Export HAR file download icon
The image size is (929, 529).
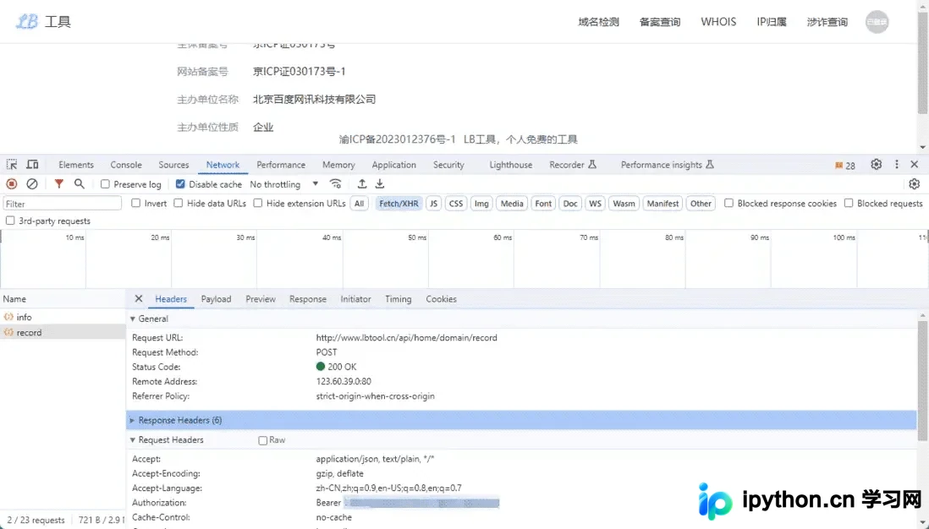(x=380, y=184)
